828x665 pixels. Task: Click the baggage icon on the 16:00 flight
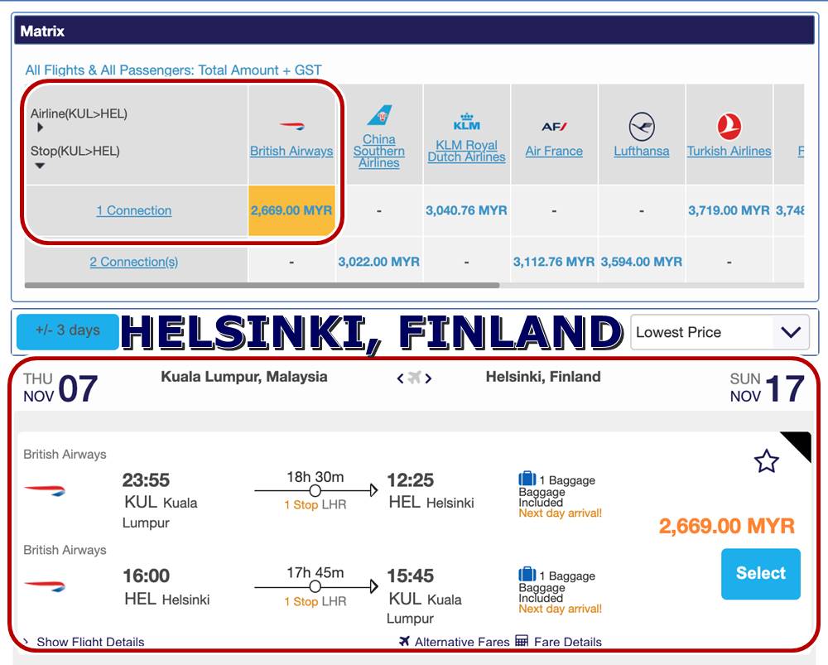point(527,574)
